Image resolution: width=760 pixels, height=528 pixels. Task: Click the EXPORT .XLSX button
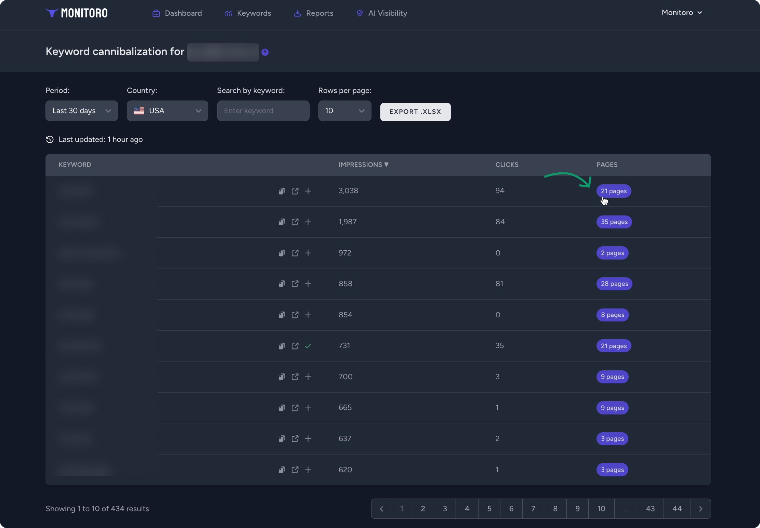[415, 112]
